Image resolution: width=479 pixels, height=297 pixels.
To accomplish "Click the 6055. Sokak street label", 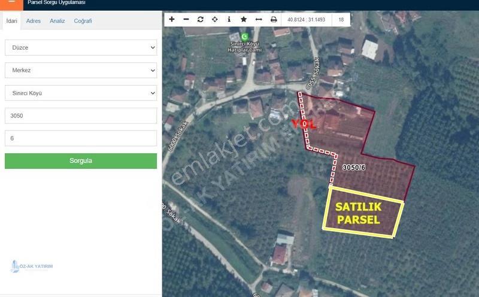I will click(x=313, y=73).
